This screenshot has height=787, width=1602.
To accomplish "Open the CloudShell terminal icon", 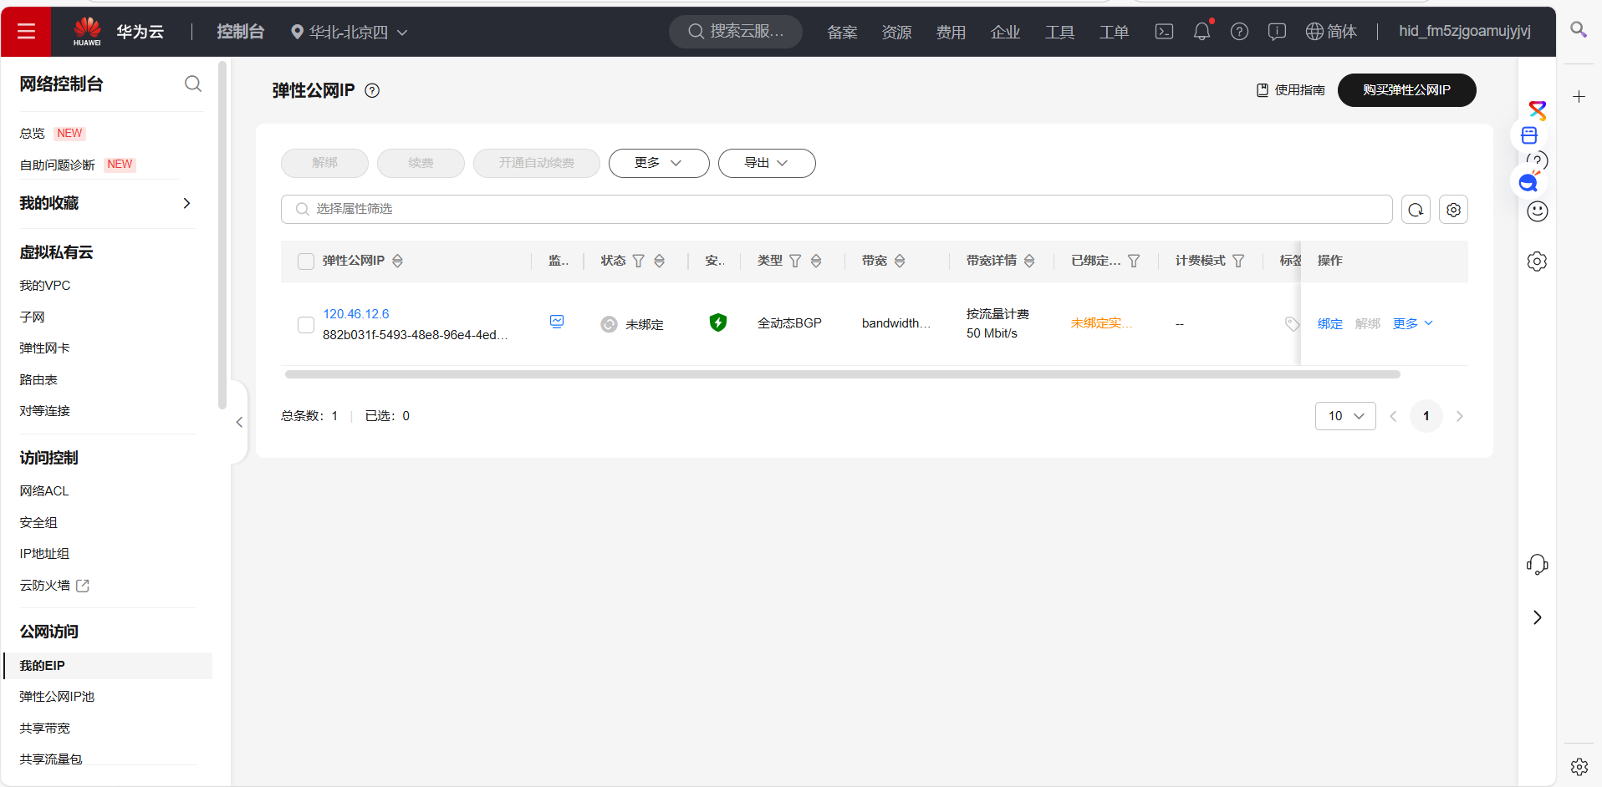I will click(x=1164, y=32).
